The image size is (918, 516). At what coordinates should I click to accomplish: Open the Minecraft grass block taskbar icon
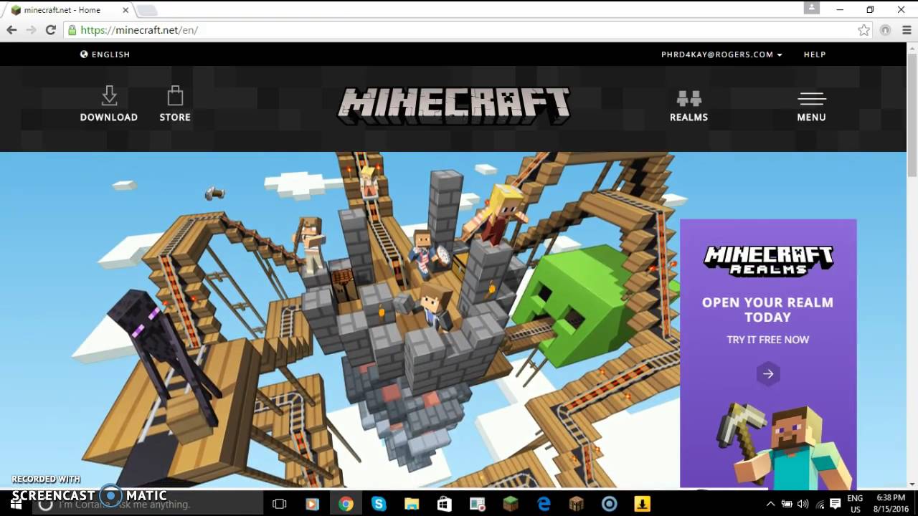pyautogui.click(x=511, y=504)
